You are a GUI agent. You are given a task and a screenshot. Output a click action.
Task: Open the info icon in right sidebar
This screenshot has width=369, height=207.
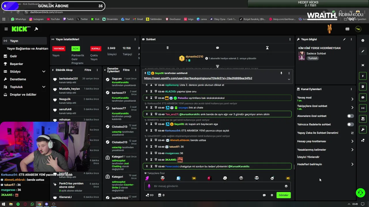[363, 41]
